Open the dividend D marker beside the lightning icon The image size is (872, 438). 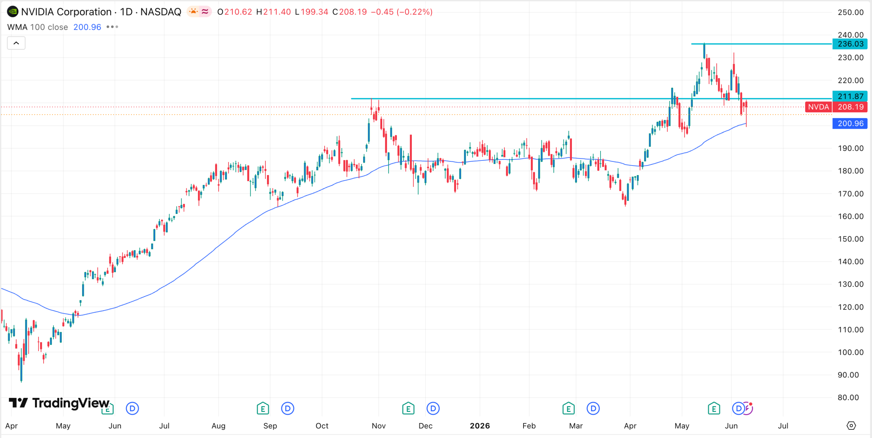[x=738, y=408]
